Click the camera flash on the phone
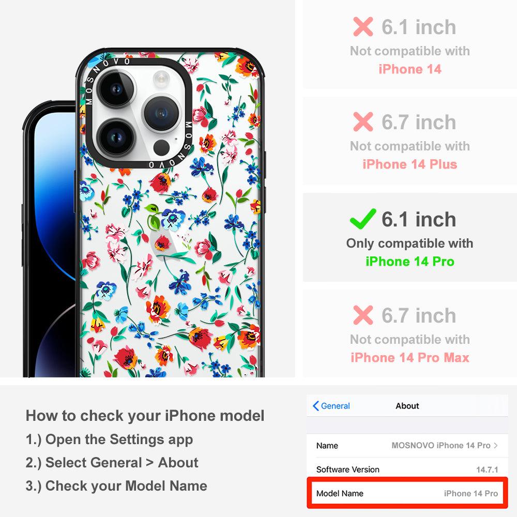Screen dimensions: 517x517 [x=161, y=79]
